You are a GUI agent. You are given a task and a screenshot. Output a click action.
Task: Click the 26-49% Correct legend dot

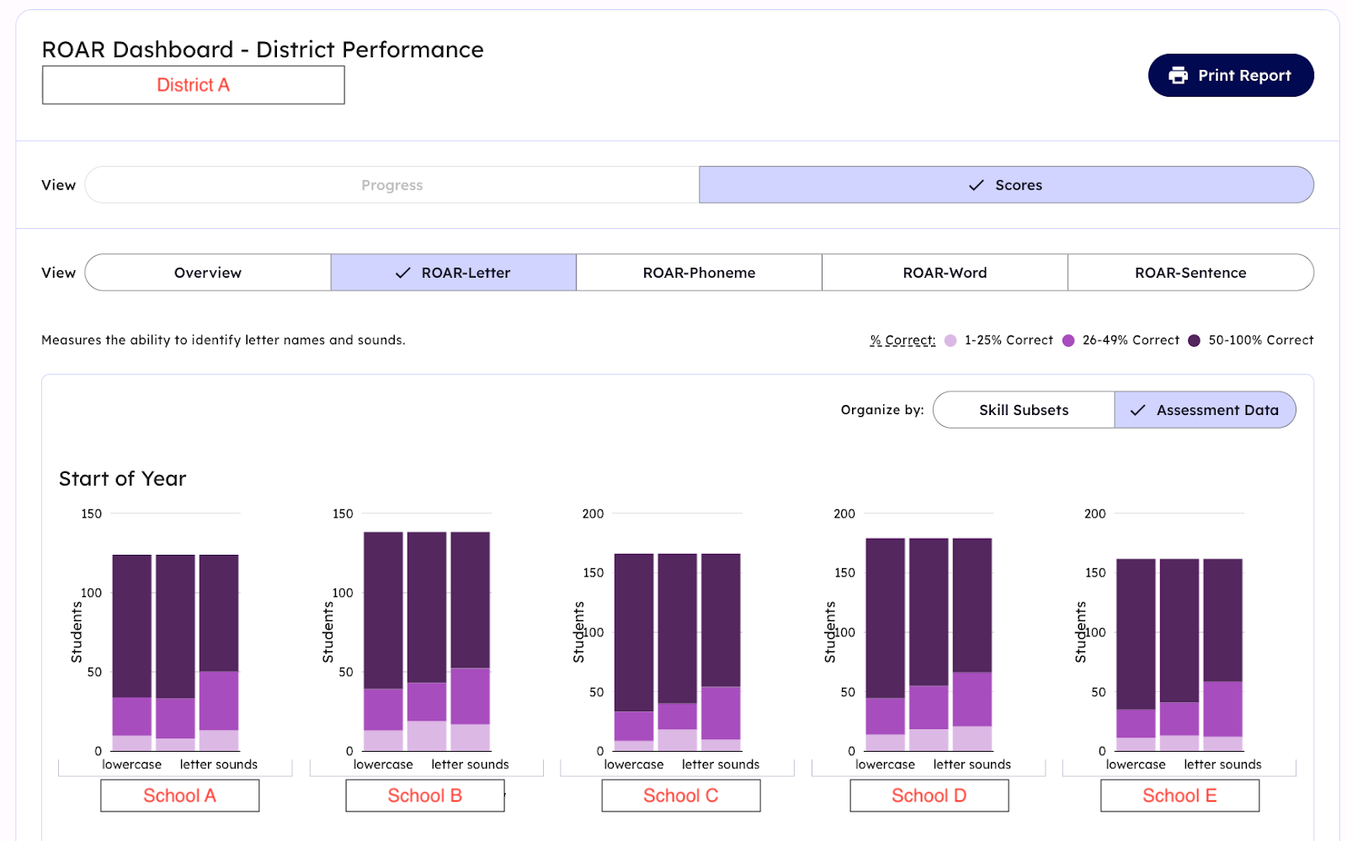(x=1068, y=341)
